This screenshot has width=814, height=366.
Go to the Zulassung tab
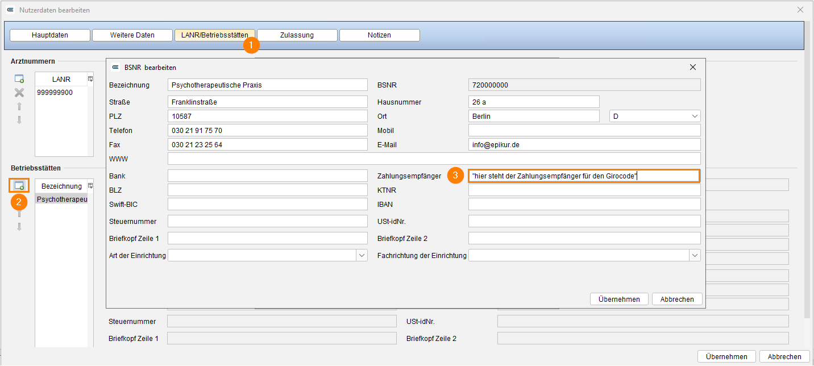[x=297, y=35]
